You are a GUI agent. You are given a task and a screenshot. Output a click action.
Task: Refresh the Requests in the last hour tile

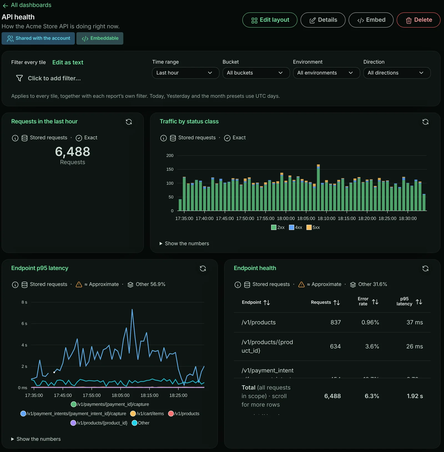click(129, 122)
